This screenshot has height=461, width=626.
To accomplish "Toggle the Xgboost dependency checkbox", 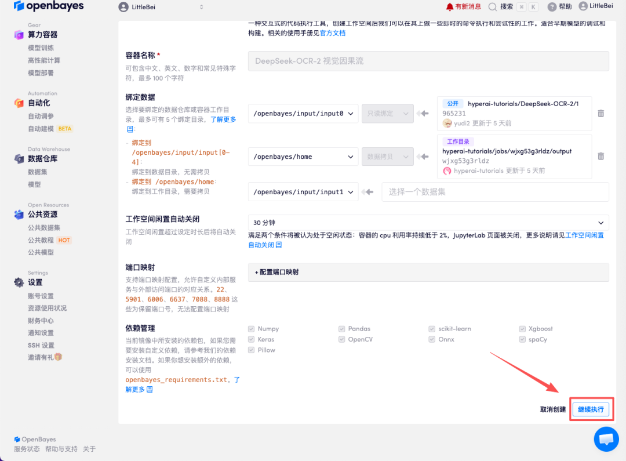I will 522,329.
